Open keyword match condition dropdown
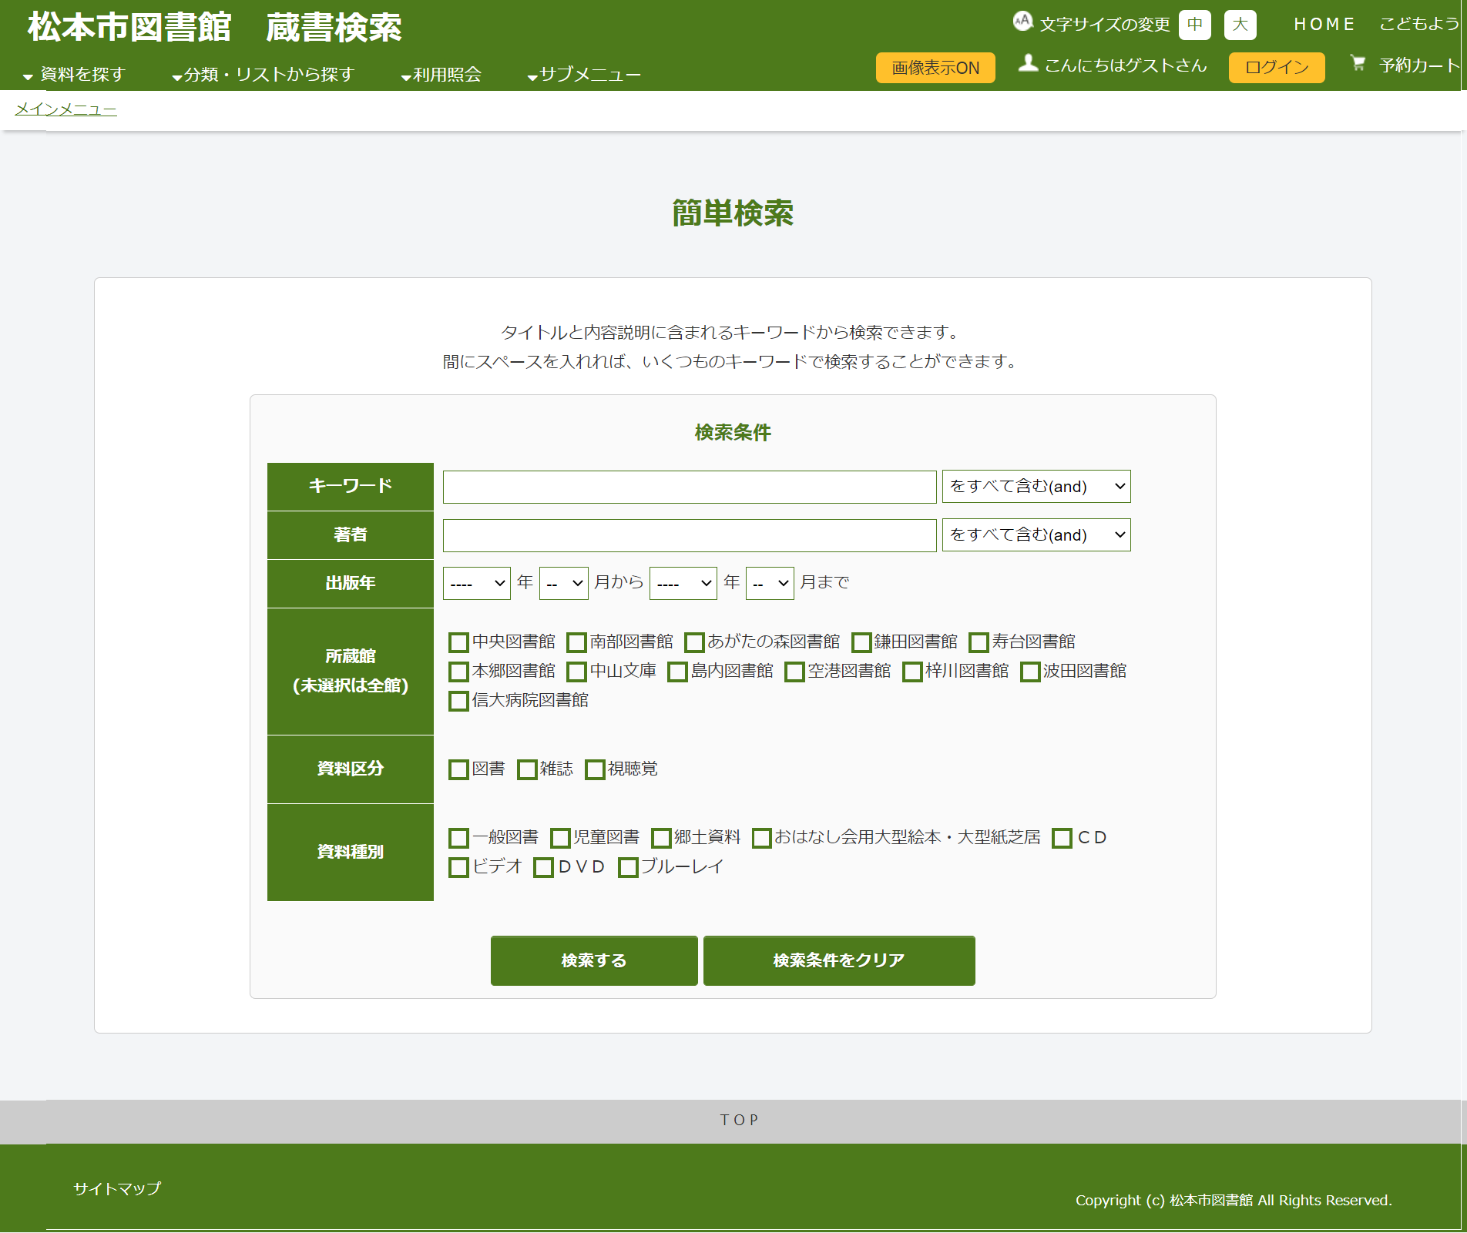The width and height of the screenshot is (1467, 1233). point(1036,487)
